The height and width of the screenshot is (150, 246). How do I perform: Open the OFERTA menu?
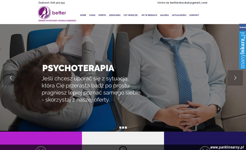point(102,15)
